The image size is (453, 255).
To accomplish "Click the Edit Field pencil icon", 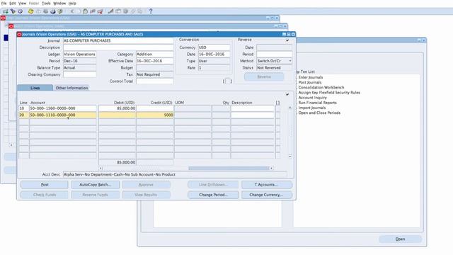I will [110, 11].
